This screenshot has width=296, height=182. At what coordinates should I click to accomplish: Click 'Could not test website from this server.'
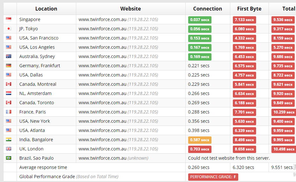pos(229,158)
